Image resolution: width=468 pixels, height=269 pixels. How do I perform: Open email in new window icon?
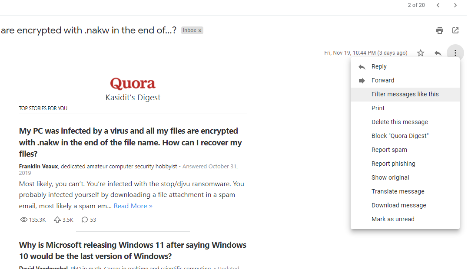(455, 30)
